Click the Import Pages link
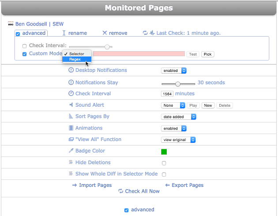Viewport: 278px width, 216px height. [x=95, y=185]
